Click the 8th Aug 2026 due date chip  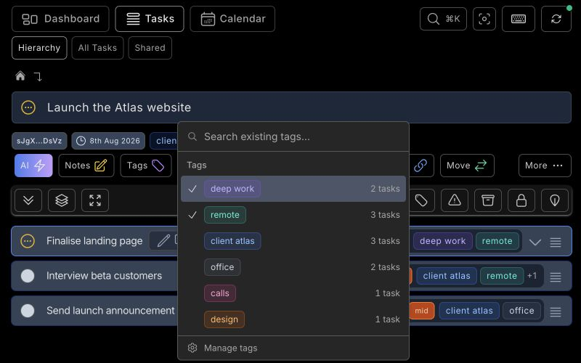click(108, 141)
